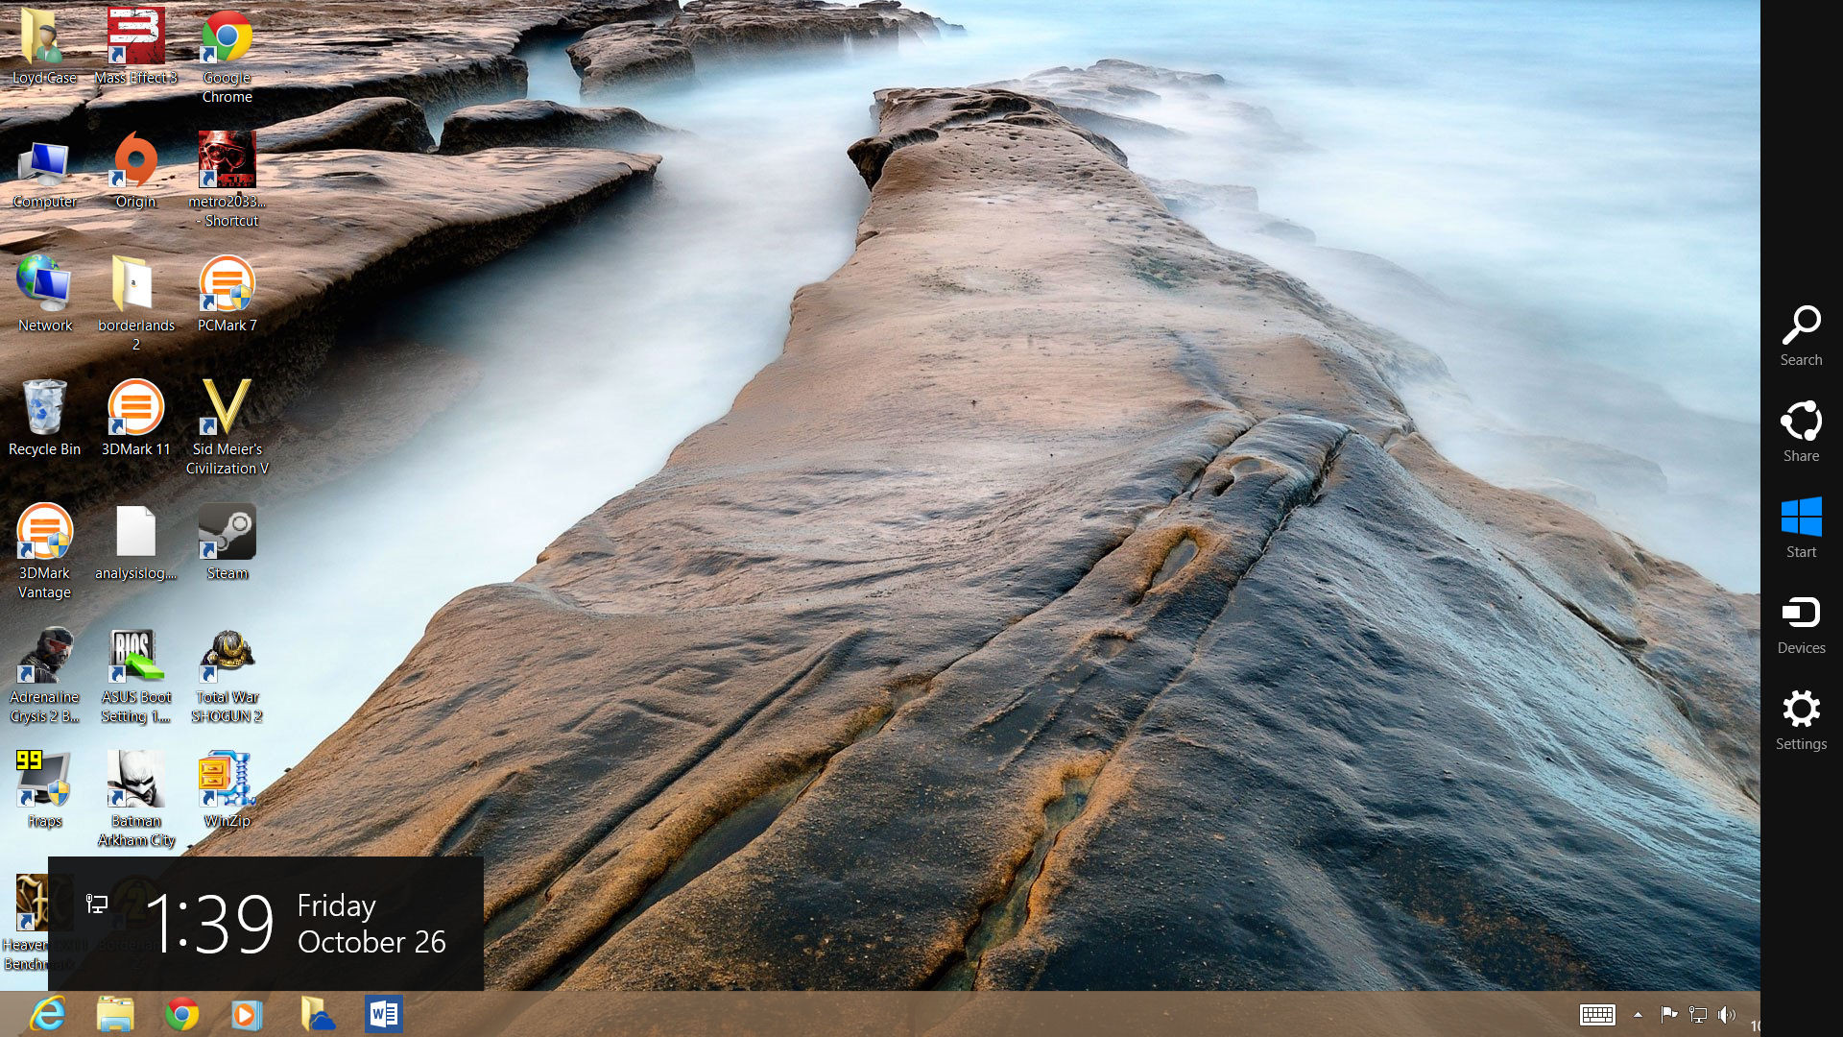
Task: Open the Search charm
Action: 1801,335
